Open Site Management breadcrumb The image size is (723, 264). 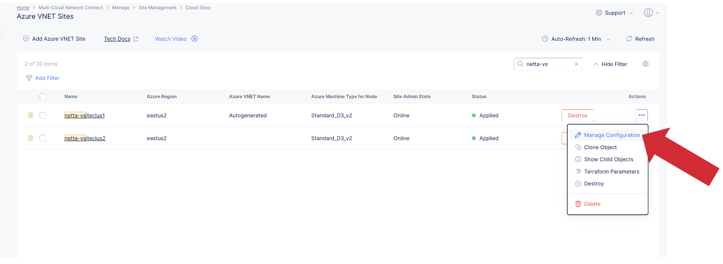[158, 8]
